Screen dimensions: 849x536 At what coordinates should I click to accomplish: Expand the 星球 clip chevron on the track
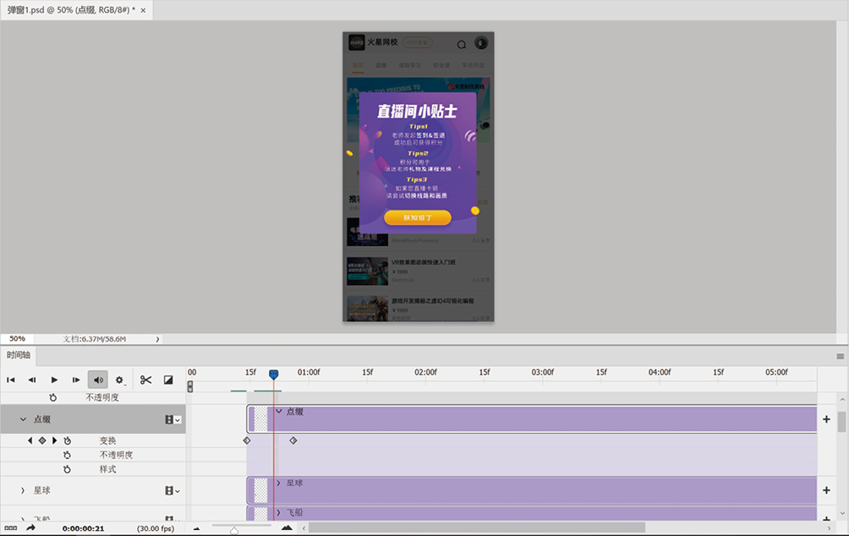pyautogui.click(x=279, y=483)
